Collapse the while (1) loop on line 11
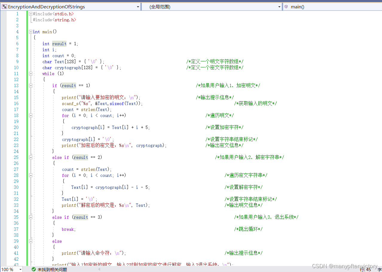382x272 pixels. click(30, 74)
